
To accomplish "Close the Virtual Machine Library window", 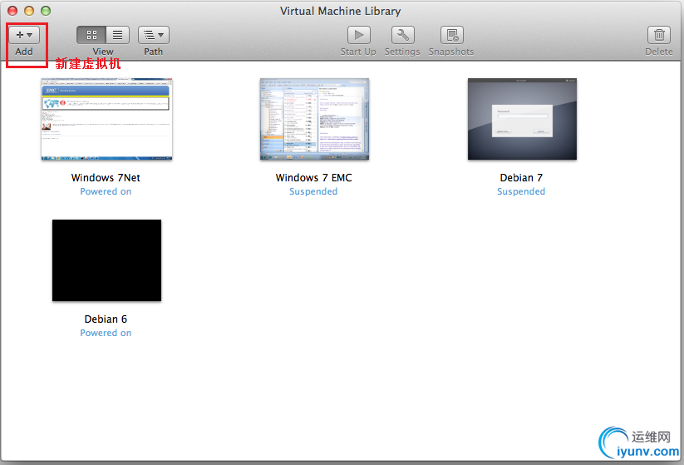I will [x=12, y=11].
